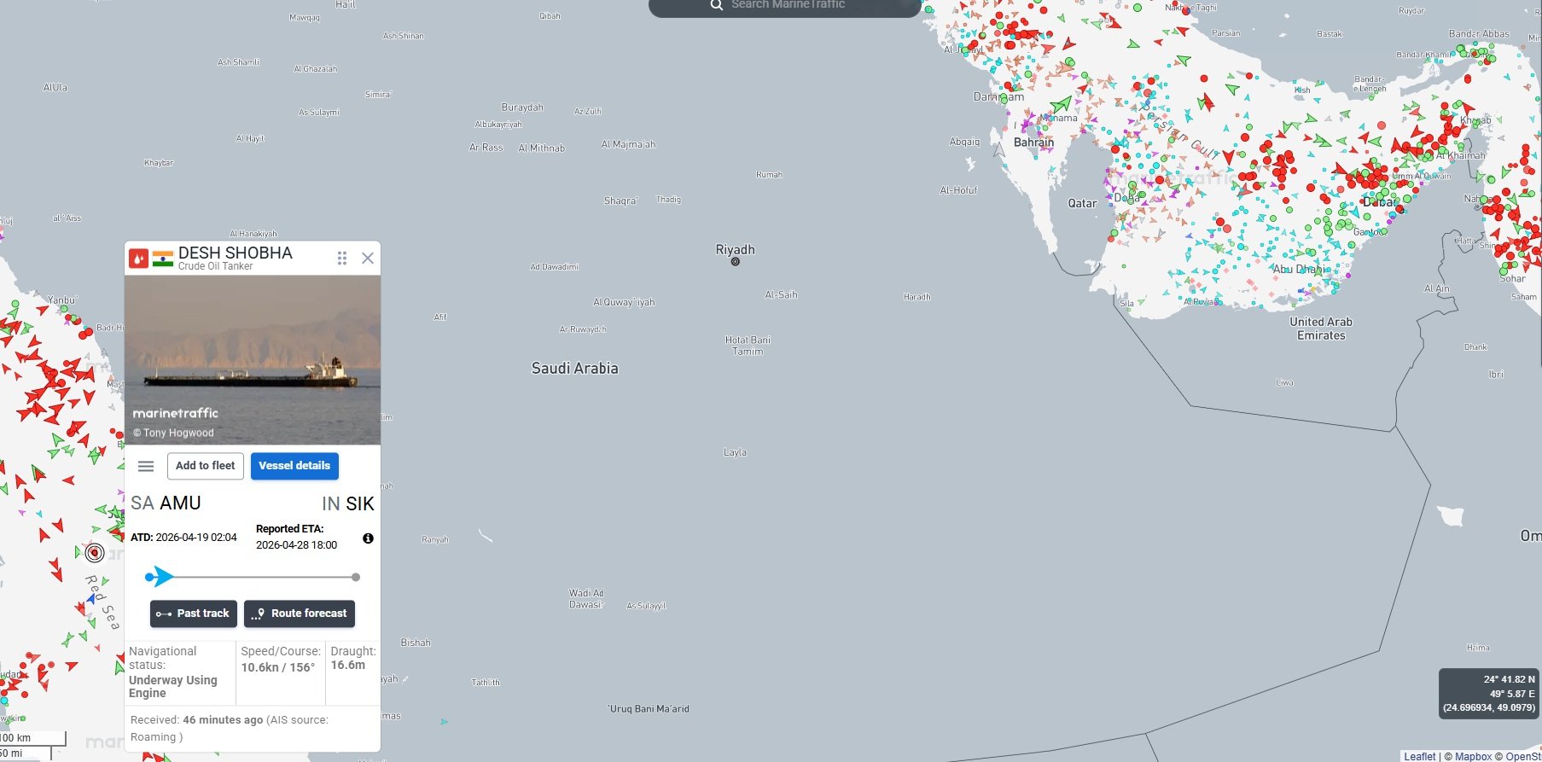Click the Tony Hogwood photo credit
This screenshot has width=1542, height=762.
(174, 433)
